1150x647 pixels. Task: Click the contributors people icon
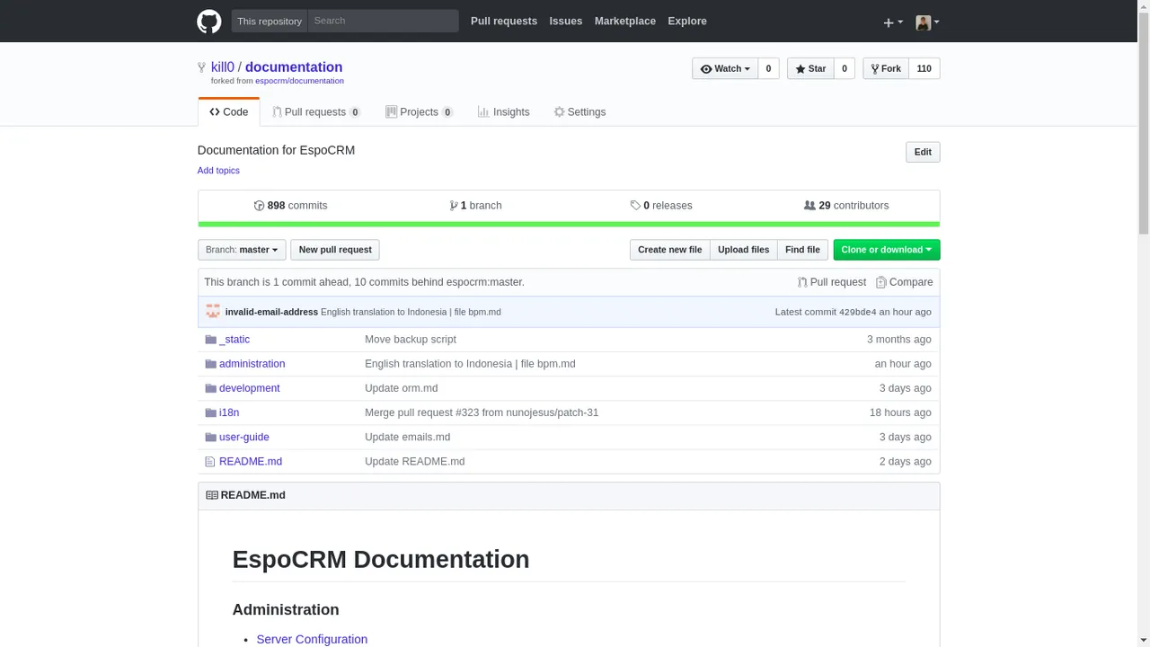[809, 206]
